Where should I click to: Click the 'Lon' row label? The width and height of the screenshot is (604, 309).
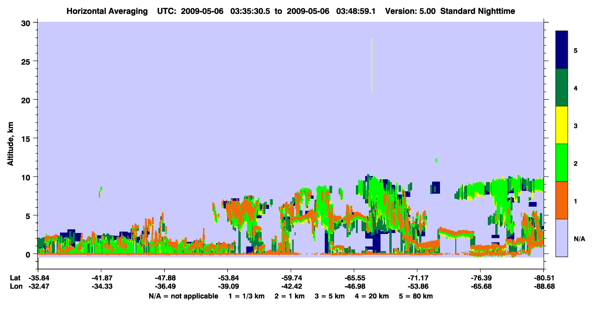[x=15, y=287]
